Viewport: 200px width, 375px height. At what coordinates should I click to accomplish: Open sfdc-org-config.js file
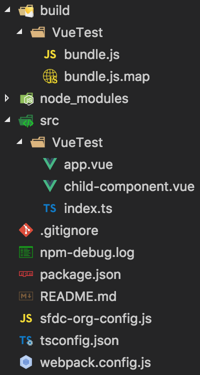pyautogui.click(x=95, y=318)
